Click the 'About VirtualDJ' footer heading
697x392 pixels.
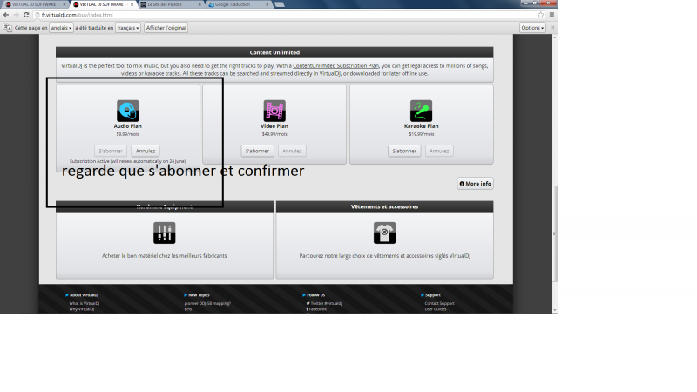(82, 295)
